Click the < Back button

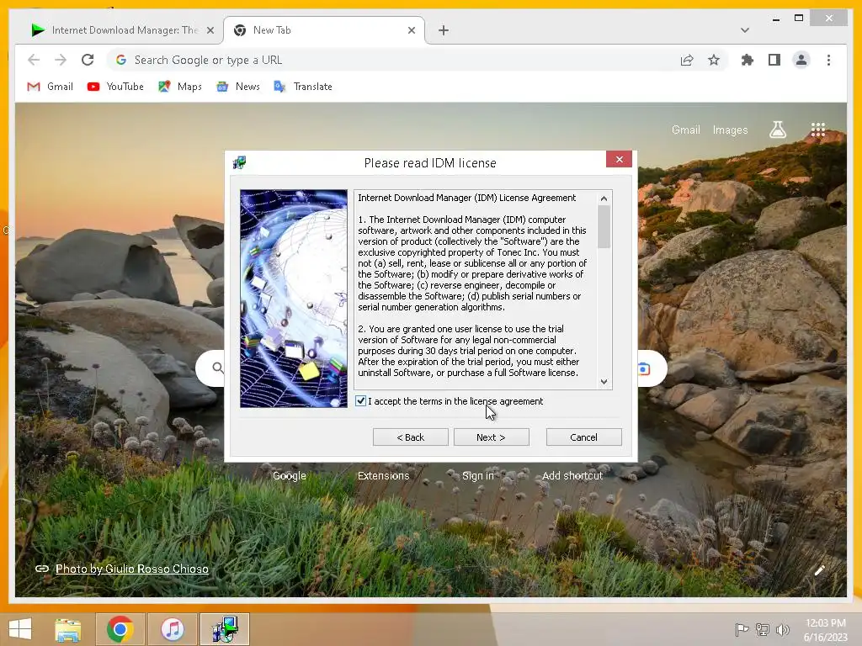tap(410, 437)
